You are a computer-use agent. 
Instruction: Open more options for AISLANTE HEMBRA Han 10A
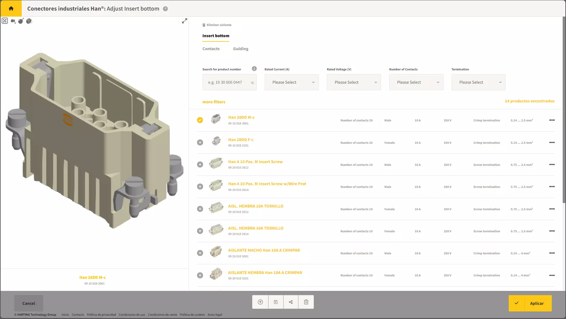point(552,275)
